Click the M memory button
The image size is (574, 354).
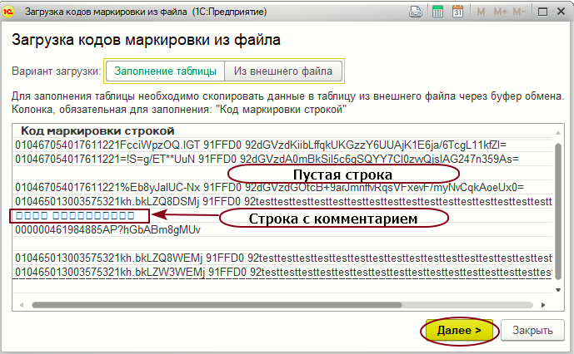(x=481, y=12)
